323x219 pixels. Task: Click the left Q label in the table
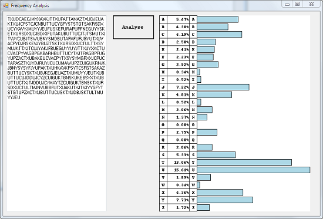tap(163, 140)
